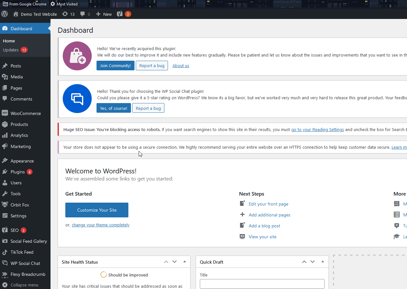This screenshot has height=289, width=407.
Task: Open the SEO menu item
Action: (25, 230)
